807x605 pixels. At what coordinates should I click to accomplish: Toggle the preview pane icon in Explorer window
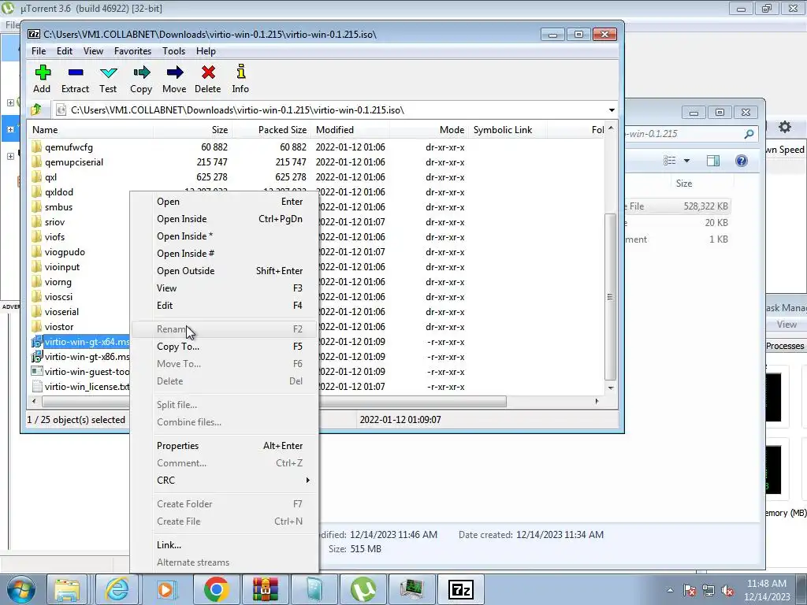point(712,161)
